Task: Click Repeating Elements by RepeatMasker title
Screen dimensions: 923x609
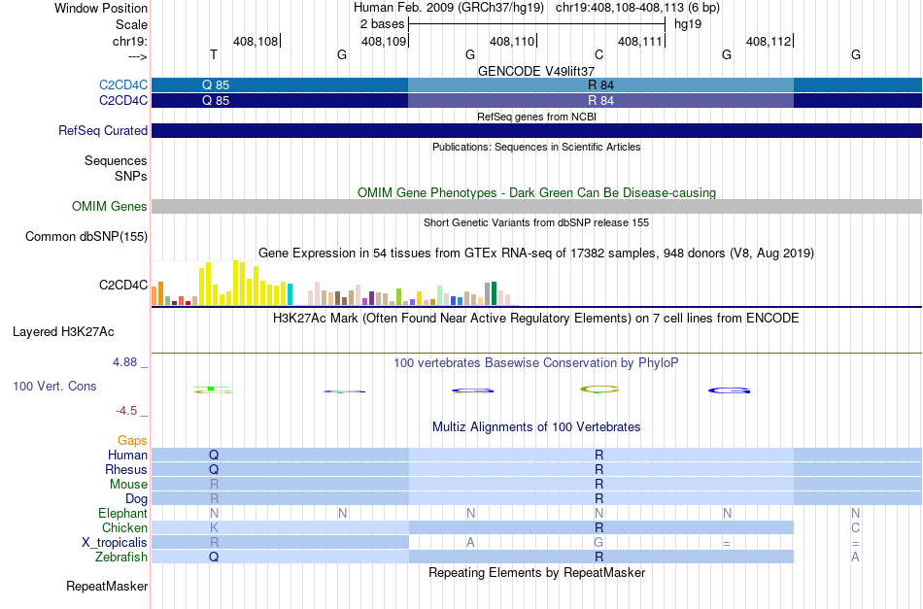Action: click(536, 572)
